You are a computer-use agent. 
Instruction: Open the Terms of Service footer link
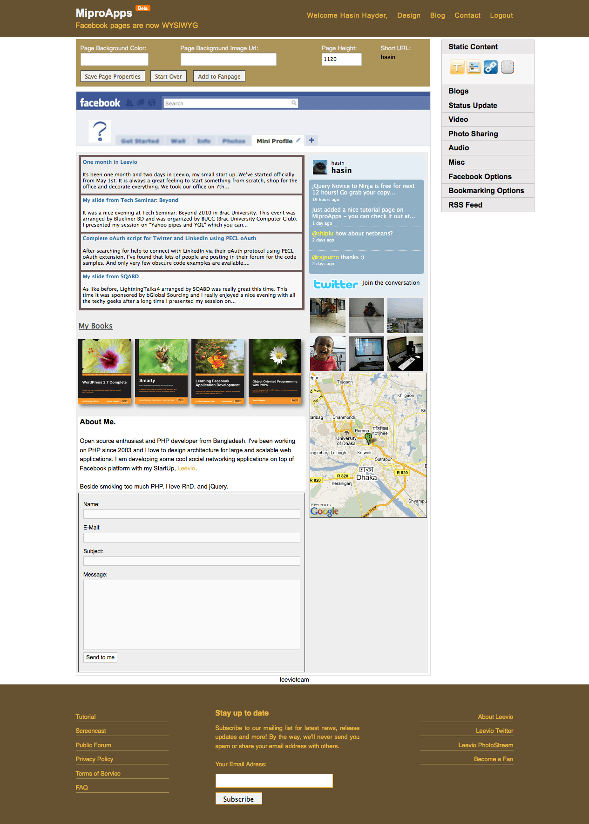coord(98,774)
